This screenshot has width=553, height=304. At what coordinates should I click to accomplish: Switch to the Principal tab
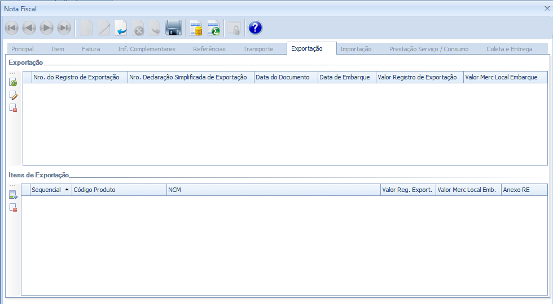point(23,49)
